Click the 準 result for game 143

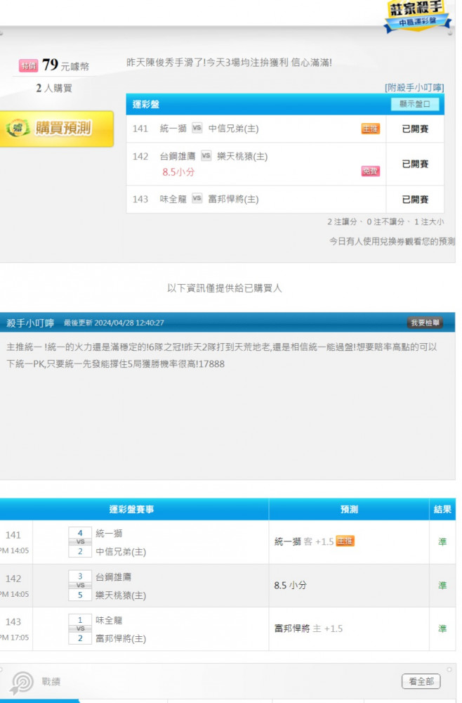(x=442, y=628)
